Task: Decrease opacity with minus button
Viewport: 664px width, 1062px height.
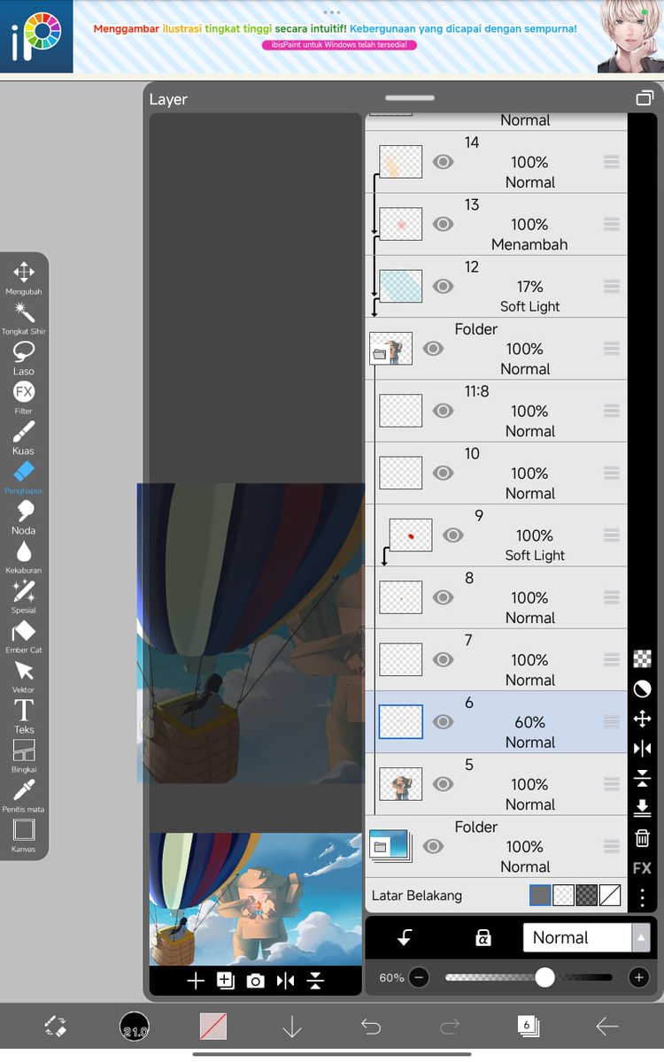Action: 419,977
